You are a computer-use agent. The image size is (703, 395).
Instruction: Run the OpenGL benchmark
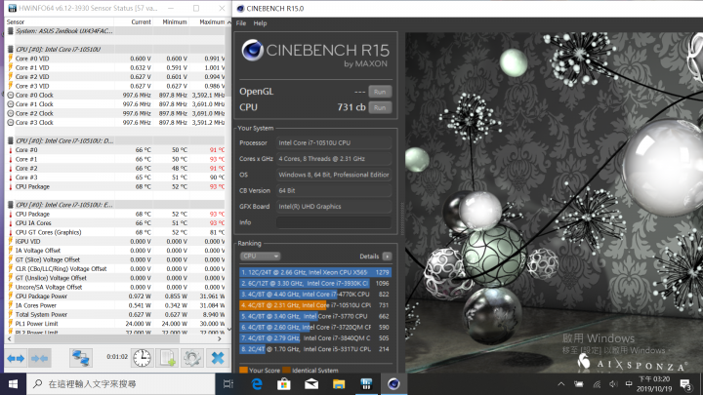tap(381, 91)
